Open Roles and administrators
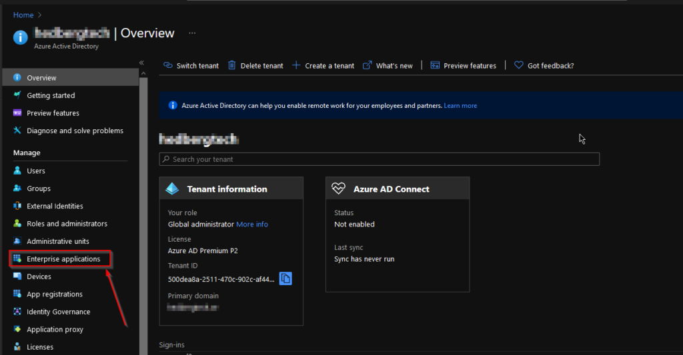683x355 pixels. [x=71, y=224]
